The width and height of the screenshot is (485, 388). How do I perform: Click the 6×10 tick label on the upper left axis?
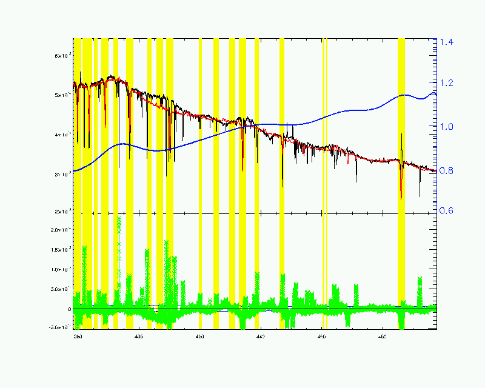click(x=63, y=55)
